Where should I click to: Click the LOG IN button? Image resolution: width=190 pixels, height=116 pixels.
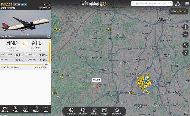tap(178, 3)
